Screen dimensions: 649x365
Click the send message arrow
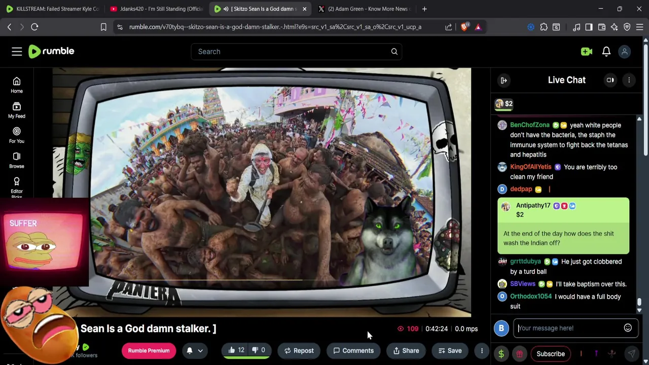(631, 354)
